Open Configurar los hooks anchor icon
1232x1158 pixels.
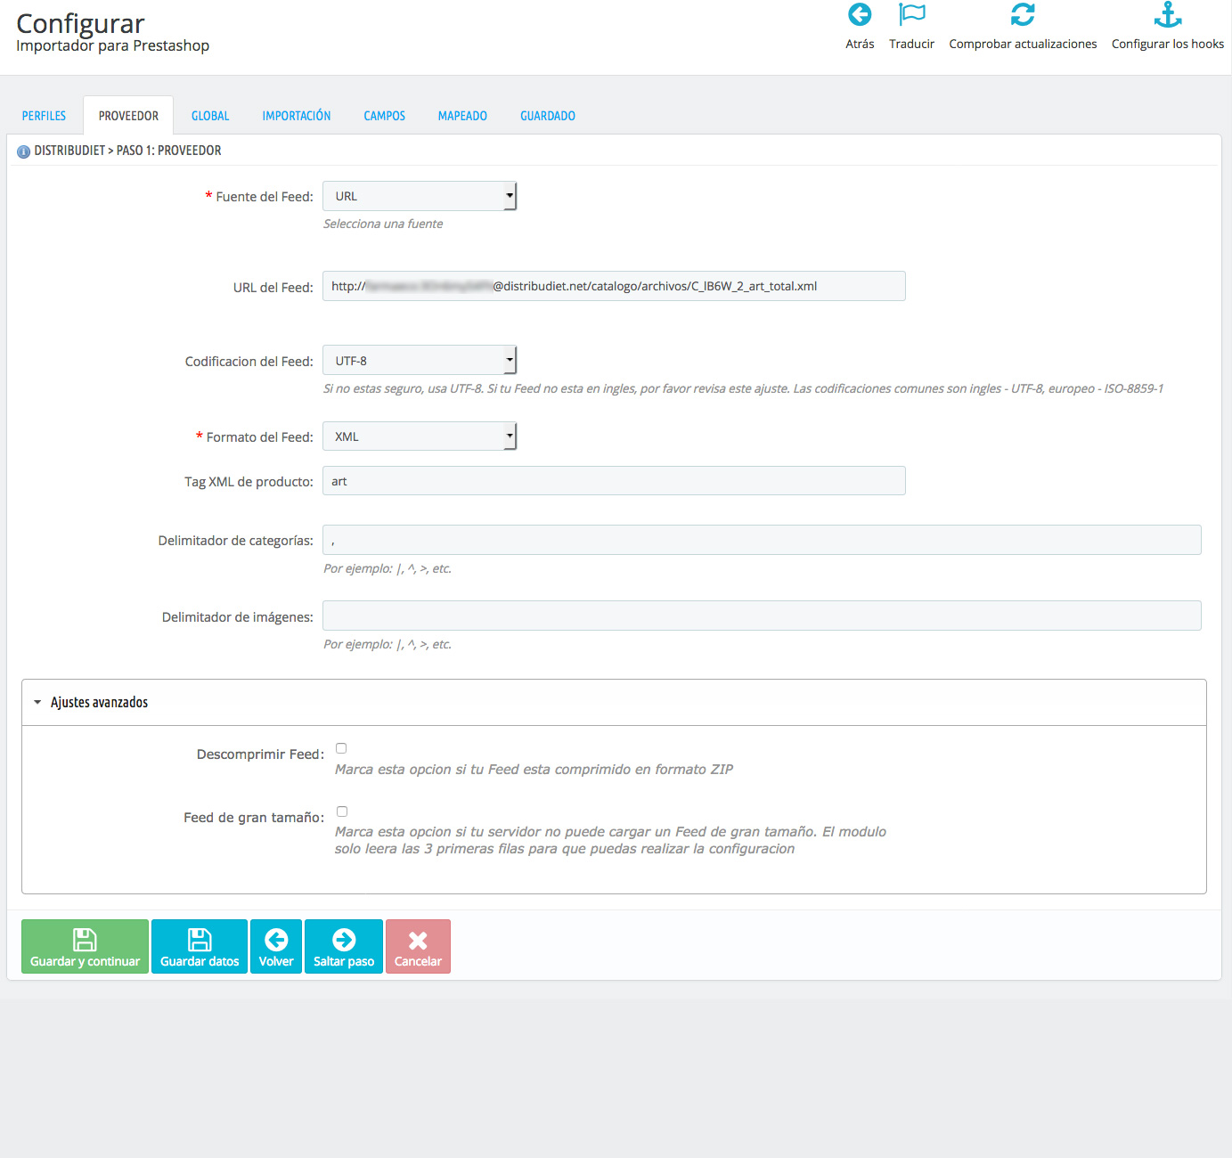[1167, 15]
